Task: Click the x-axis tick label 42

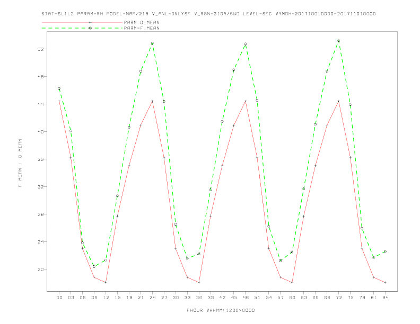Action: tap(222, 298)
